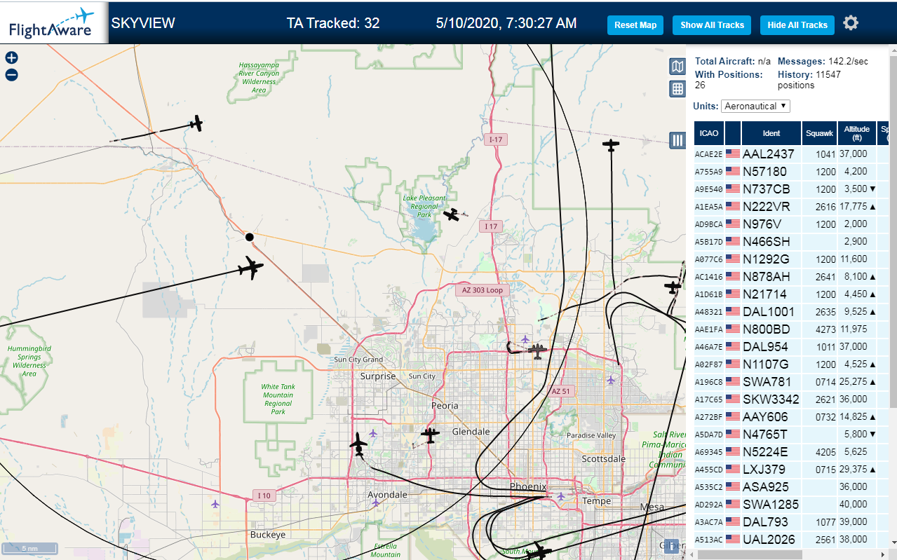Click purple airport marker near Avondale
The image size is (897, 560).
pos(376,503)
